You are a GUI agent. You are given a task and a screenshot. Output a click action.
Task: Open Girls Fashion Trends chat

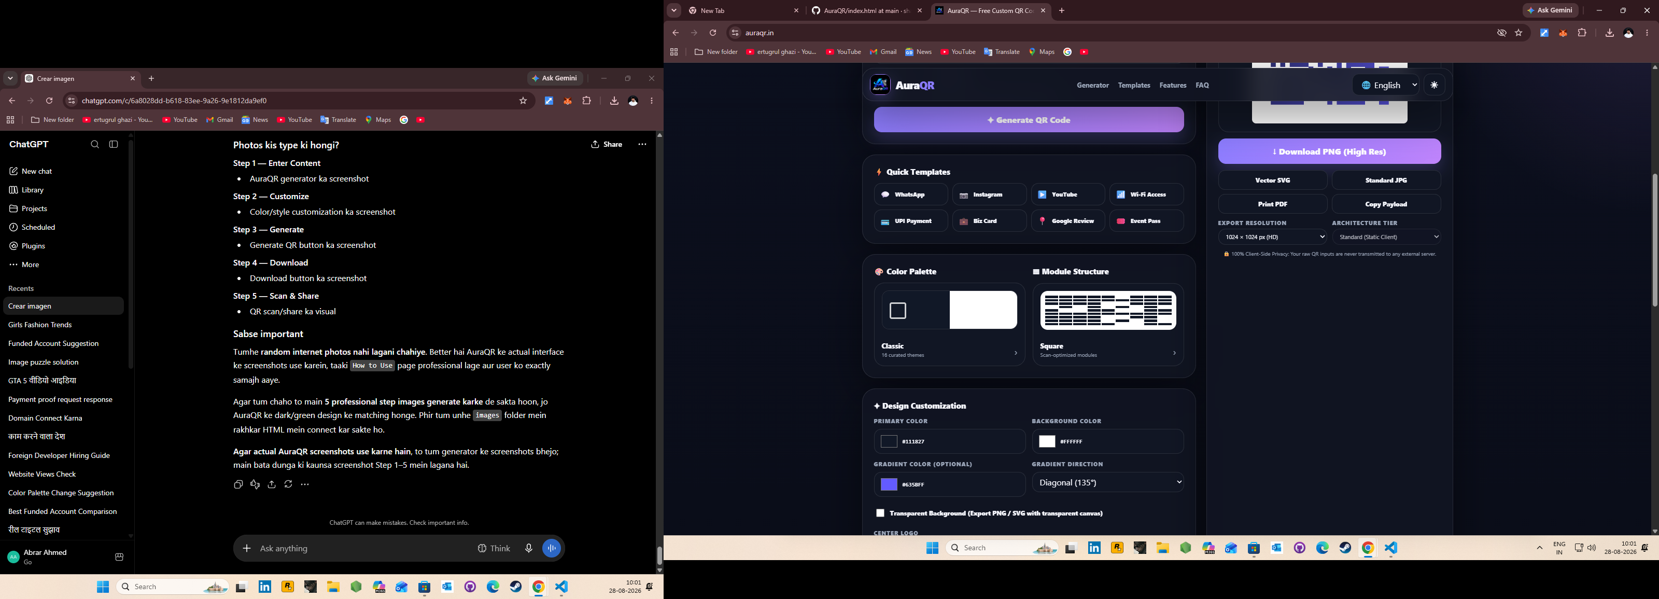[x=40, y=325]
